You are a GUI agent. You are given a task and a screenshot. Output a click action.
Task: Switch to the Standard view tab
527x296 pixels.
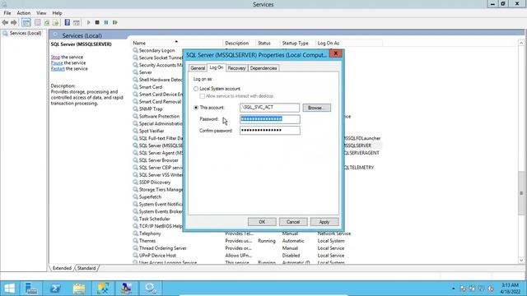[86, 268]
